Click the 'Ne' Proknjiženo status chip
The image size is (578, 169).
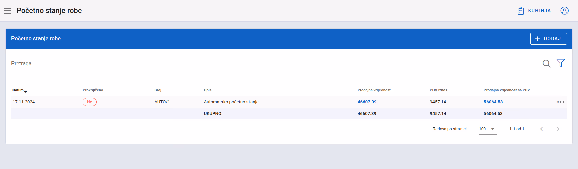coord(89,102)
